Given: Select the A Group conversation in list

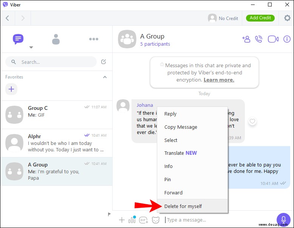Looking at the screenshot, I should 56,171.
